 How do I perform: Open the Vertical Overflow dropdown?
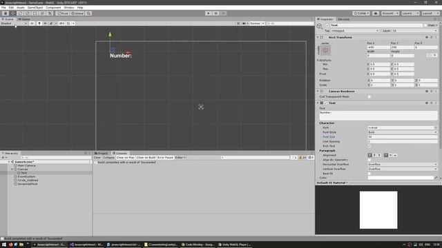coord(403,169)
